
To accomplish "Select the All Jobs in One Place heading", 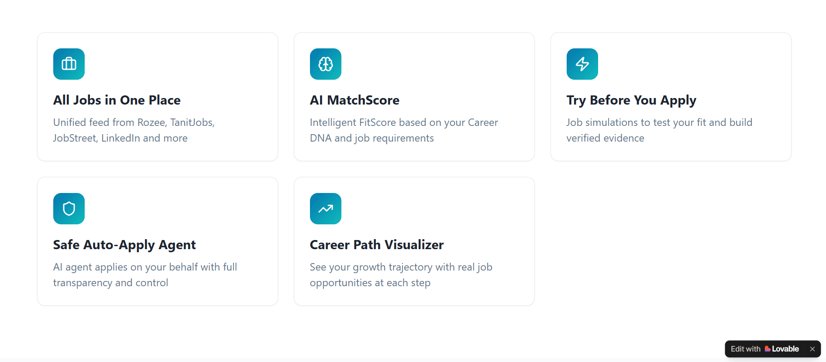I will point(117,100).
